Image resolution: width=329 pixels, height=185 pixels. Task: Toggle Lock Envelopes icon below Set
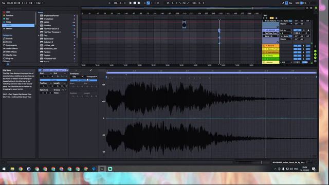[x=276, y=18]
